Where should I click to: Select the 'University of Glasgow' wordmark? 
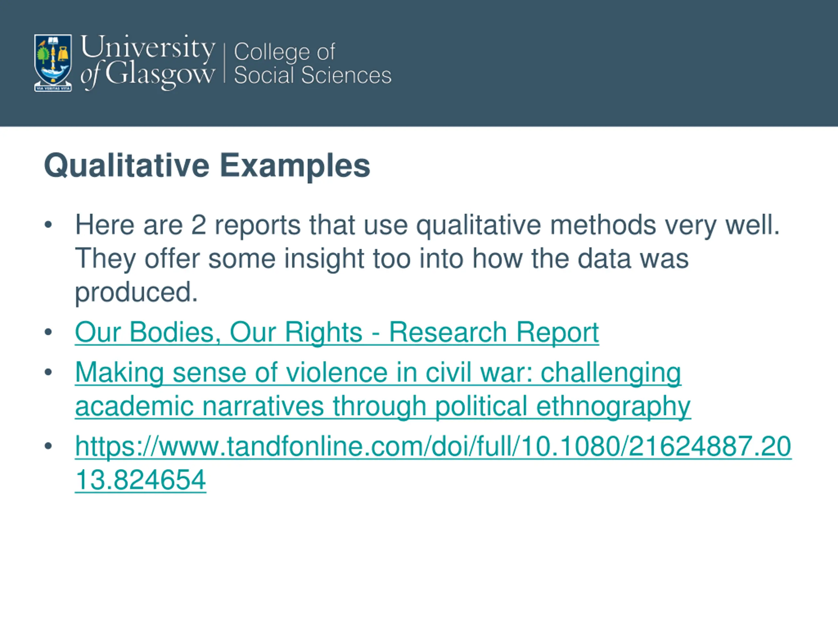click(x=148, y=62)
